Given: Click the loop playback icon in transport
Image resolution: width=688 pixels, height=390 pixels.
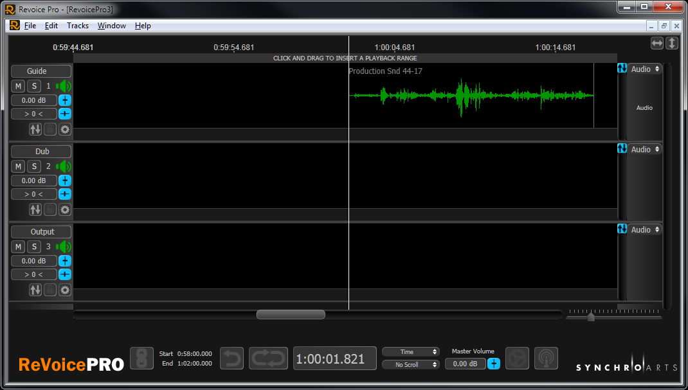Looking at the screenshot, I should pyautogui.click(x=268, y=359).
